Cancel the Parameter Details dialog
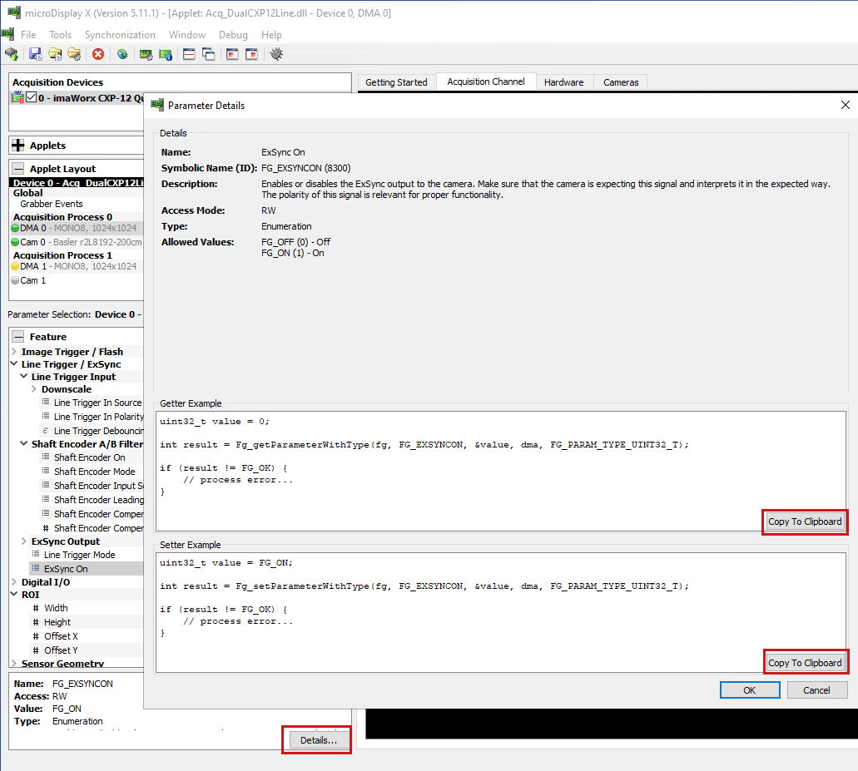This screenshot has width=858, height=771. (816, 690)
